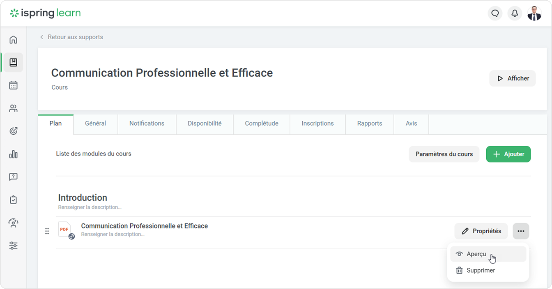Open the chat messages icon
The height and width of the screenshot is (289, 552).
(x=495, y=14)
